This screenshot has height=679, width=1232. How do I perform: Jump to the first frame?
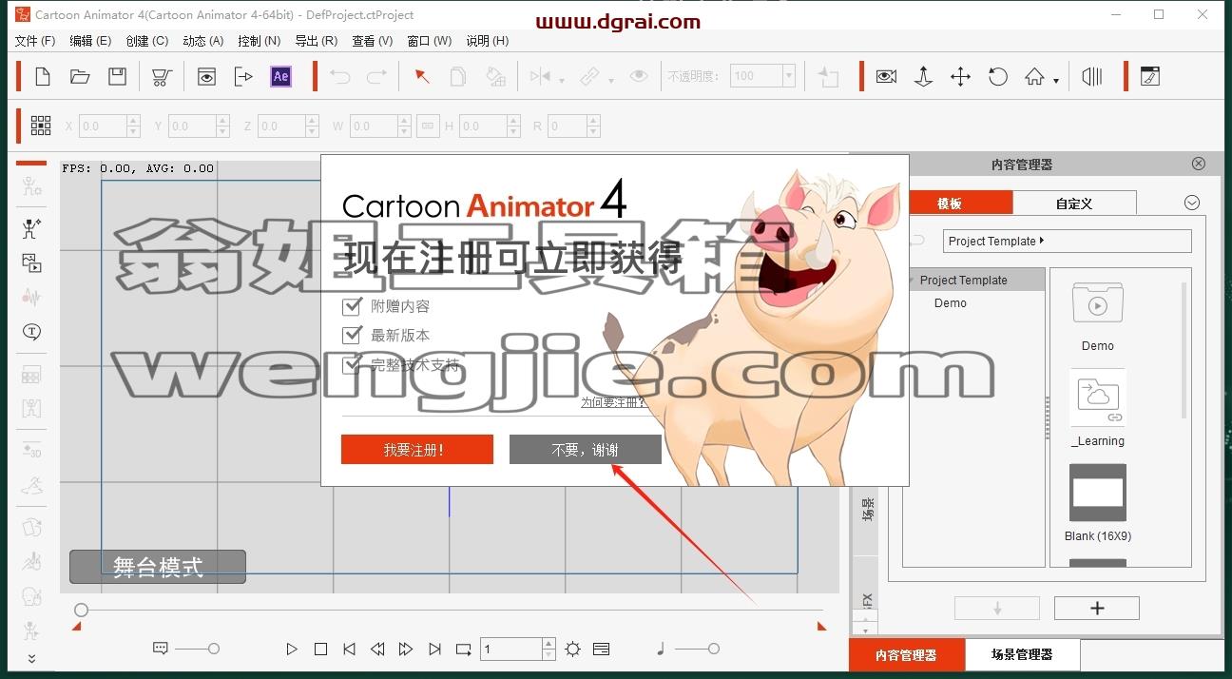pyautogui.click(x=349, y=649)
